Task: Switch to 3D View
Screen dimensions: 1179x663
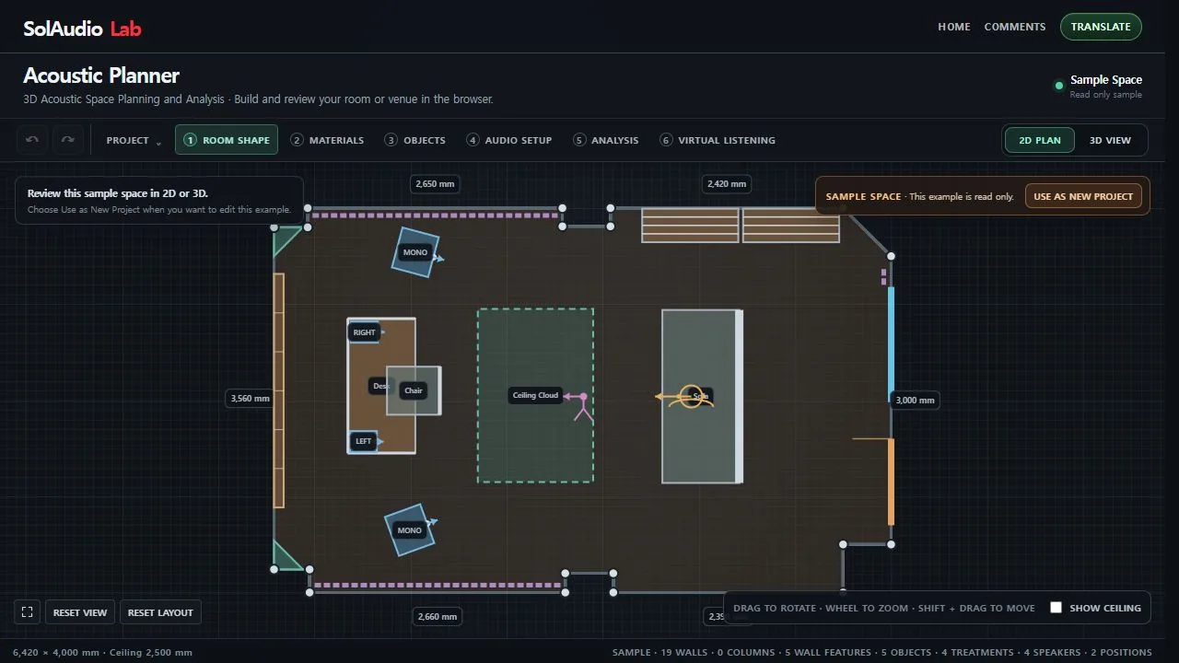Action: coord(1110,140)
